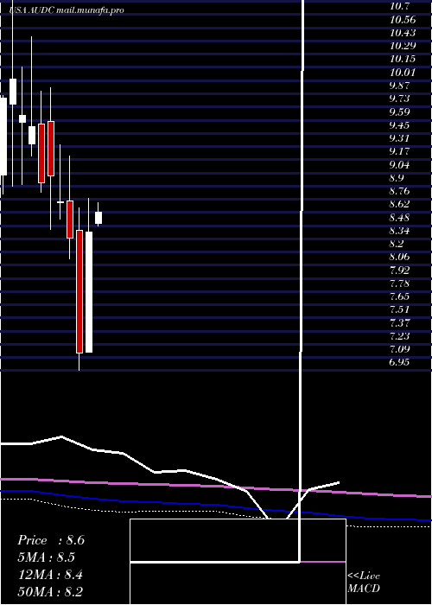This screenshot has height=605, width=432.
Task: Click the 7.09 price axis label
Action: [x=400, y=349]
